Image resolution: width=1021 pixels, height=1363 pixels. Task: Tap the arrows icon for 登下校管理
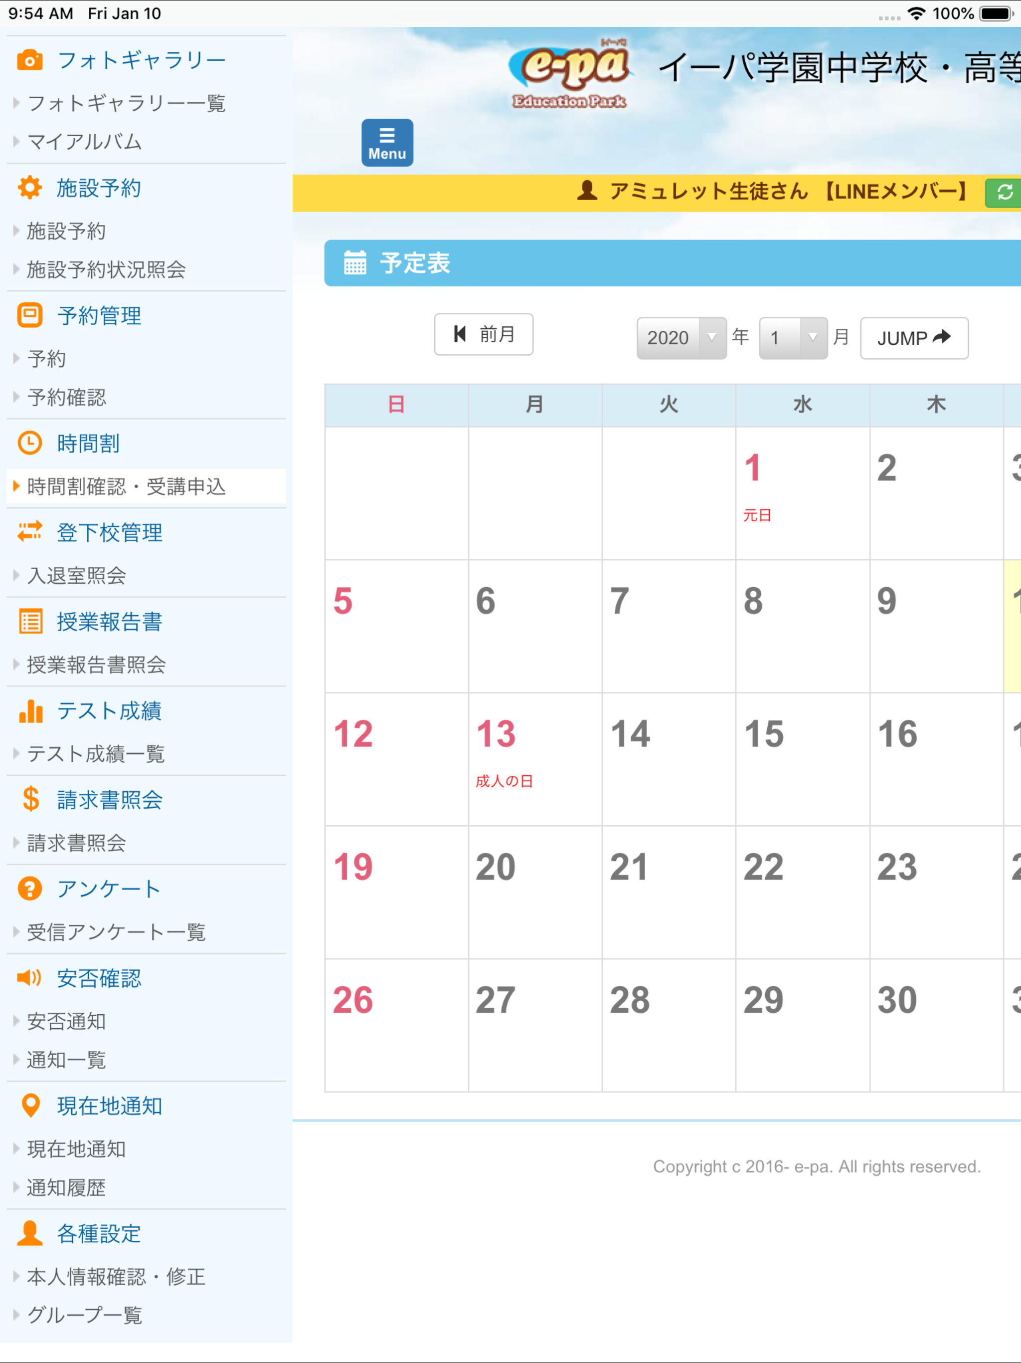(29, 532)
